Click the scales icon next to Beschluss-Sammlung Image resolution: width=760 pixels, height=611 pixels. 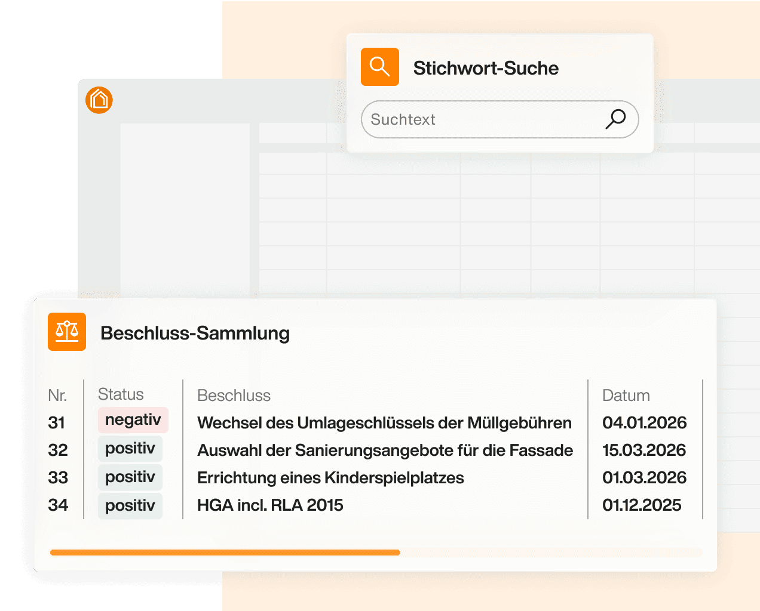coord(67,332)
